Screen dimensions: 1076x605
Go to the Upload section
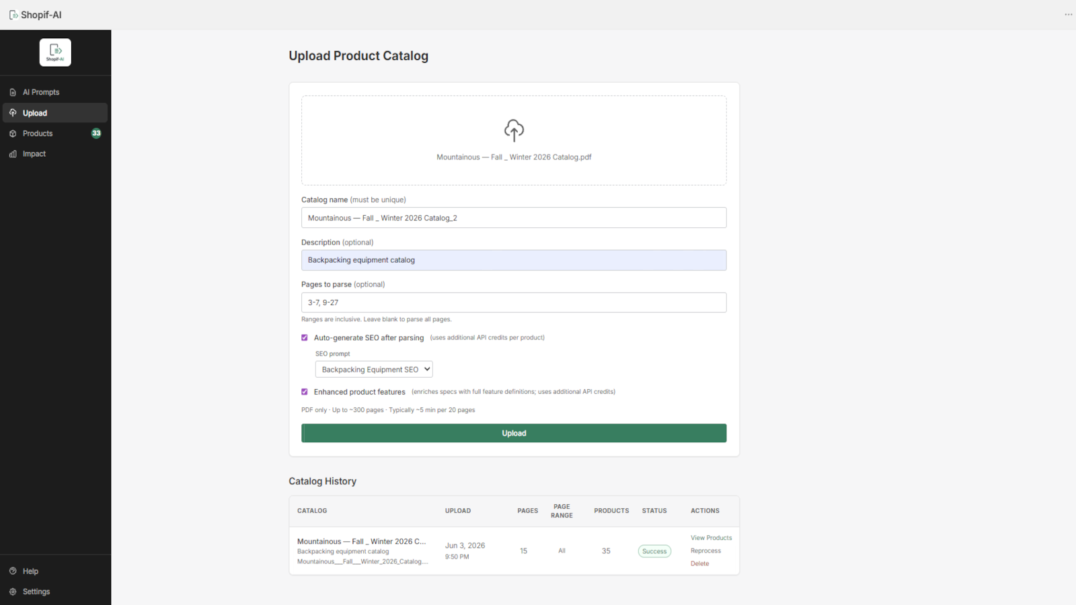pyautogui.click(x=55, y=113)
